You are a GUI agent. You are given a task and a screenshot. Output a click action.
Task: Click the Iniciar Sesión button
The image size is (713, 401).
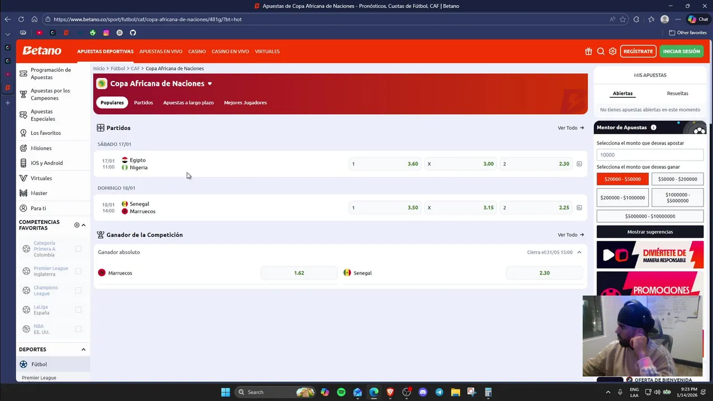pos(681,51)
